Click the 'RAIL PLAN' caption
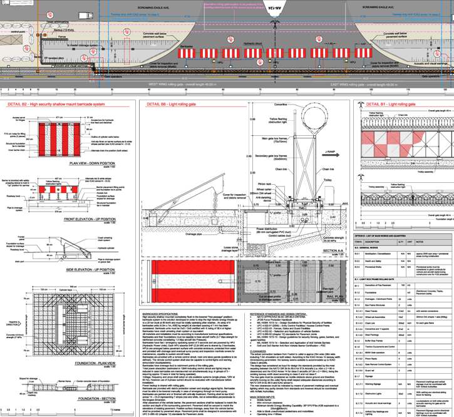The image size is (454, 417). point(335,297)
